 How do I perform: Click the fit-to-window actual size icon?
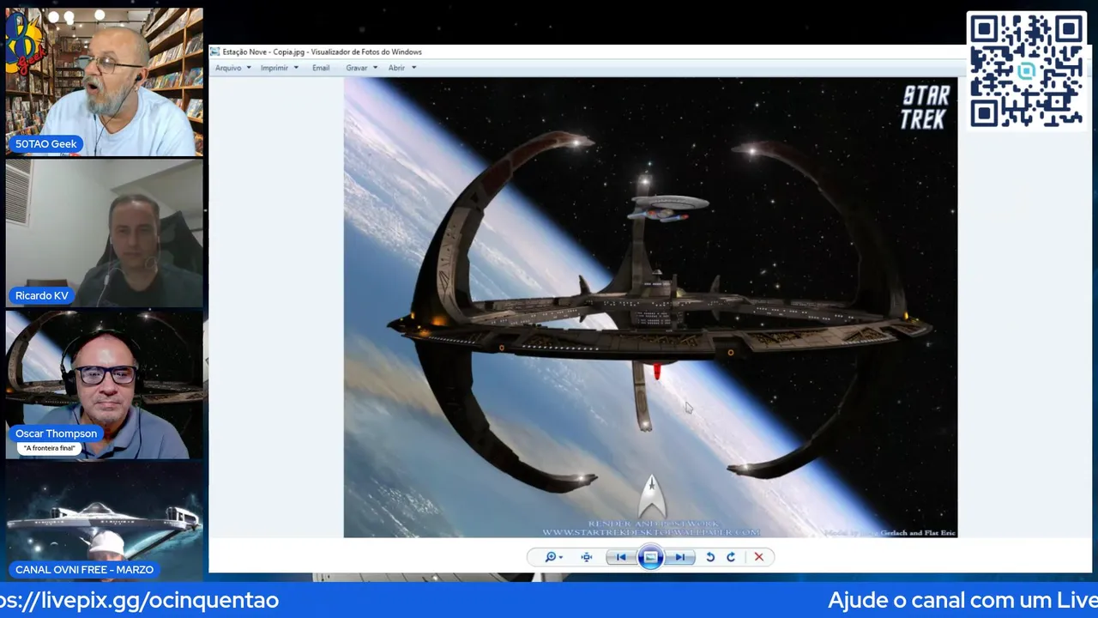587,557
